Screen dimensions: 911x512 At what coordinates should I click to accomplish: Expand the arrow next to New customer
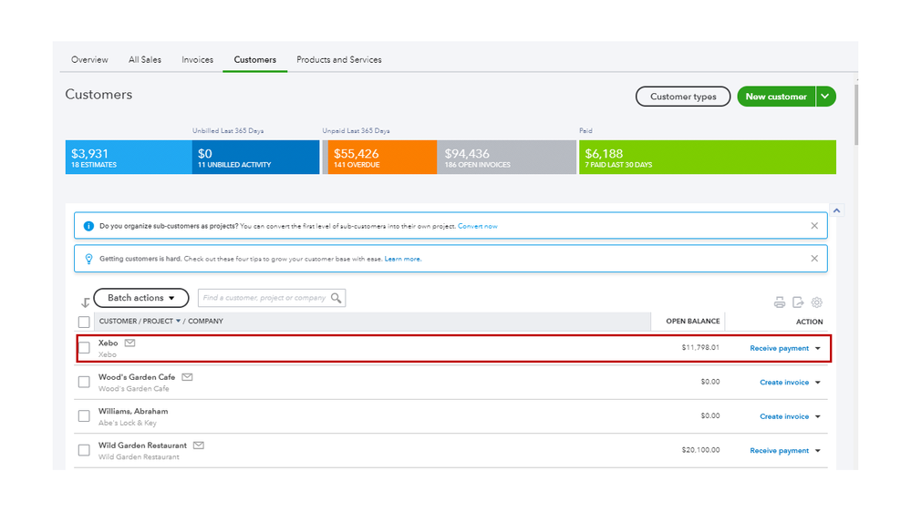click(825, 97)
